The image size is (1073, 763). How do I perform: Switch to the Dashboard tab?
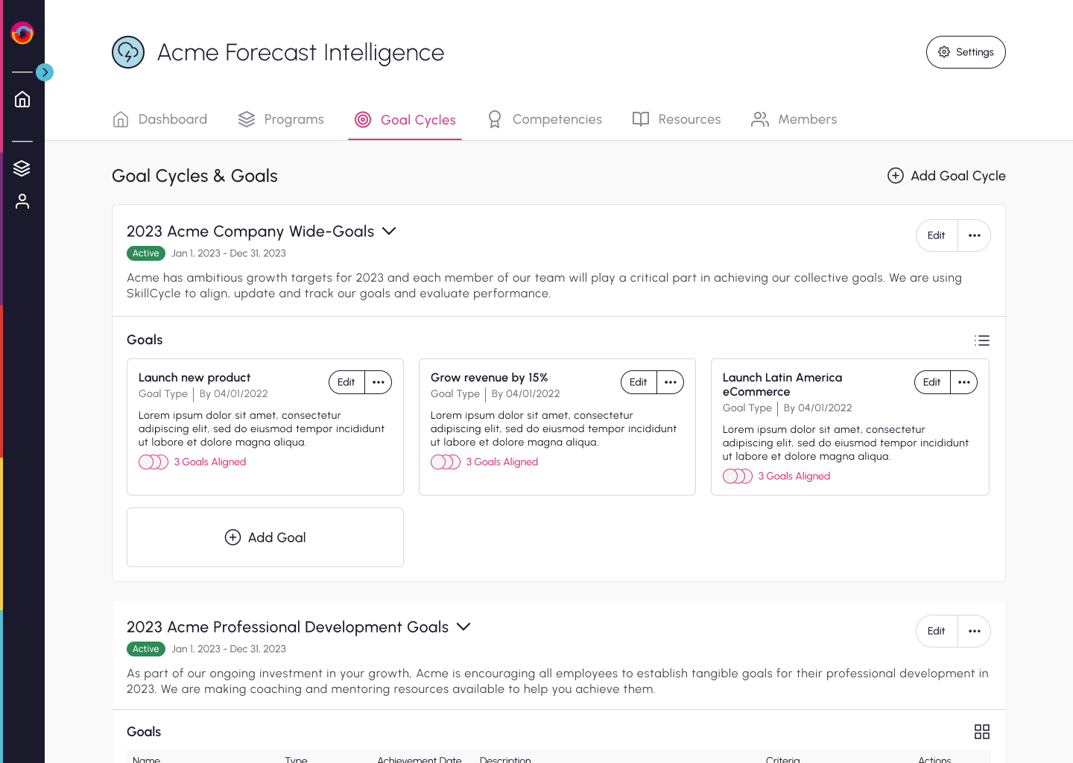[159, 119]
